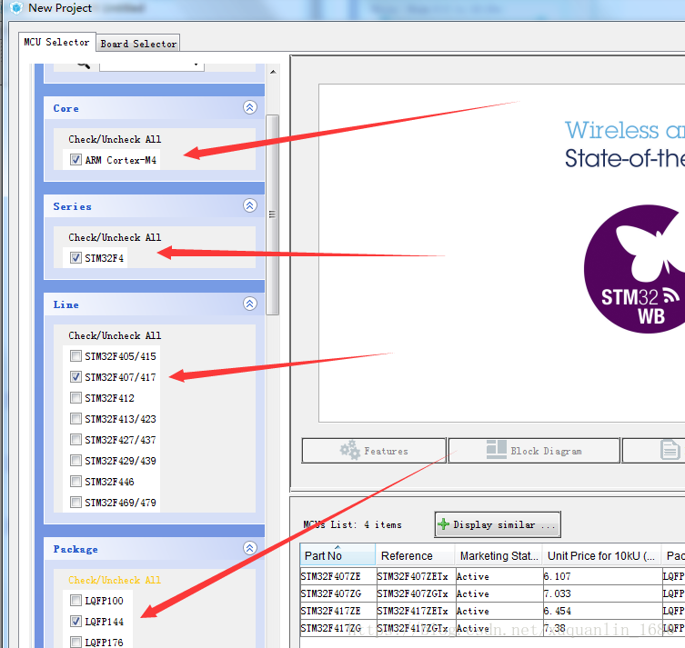Switch to the Board Selector tab
Image resolution: width=685 pixels, height=648 pixels.
(138, 44)
